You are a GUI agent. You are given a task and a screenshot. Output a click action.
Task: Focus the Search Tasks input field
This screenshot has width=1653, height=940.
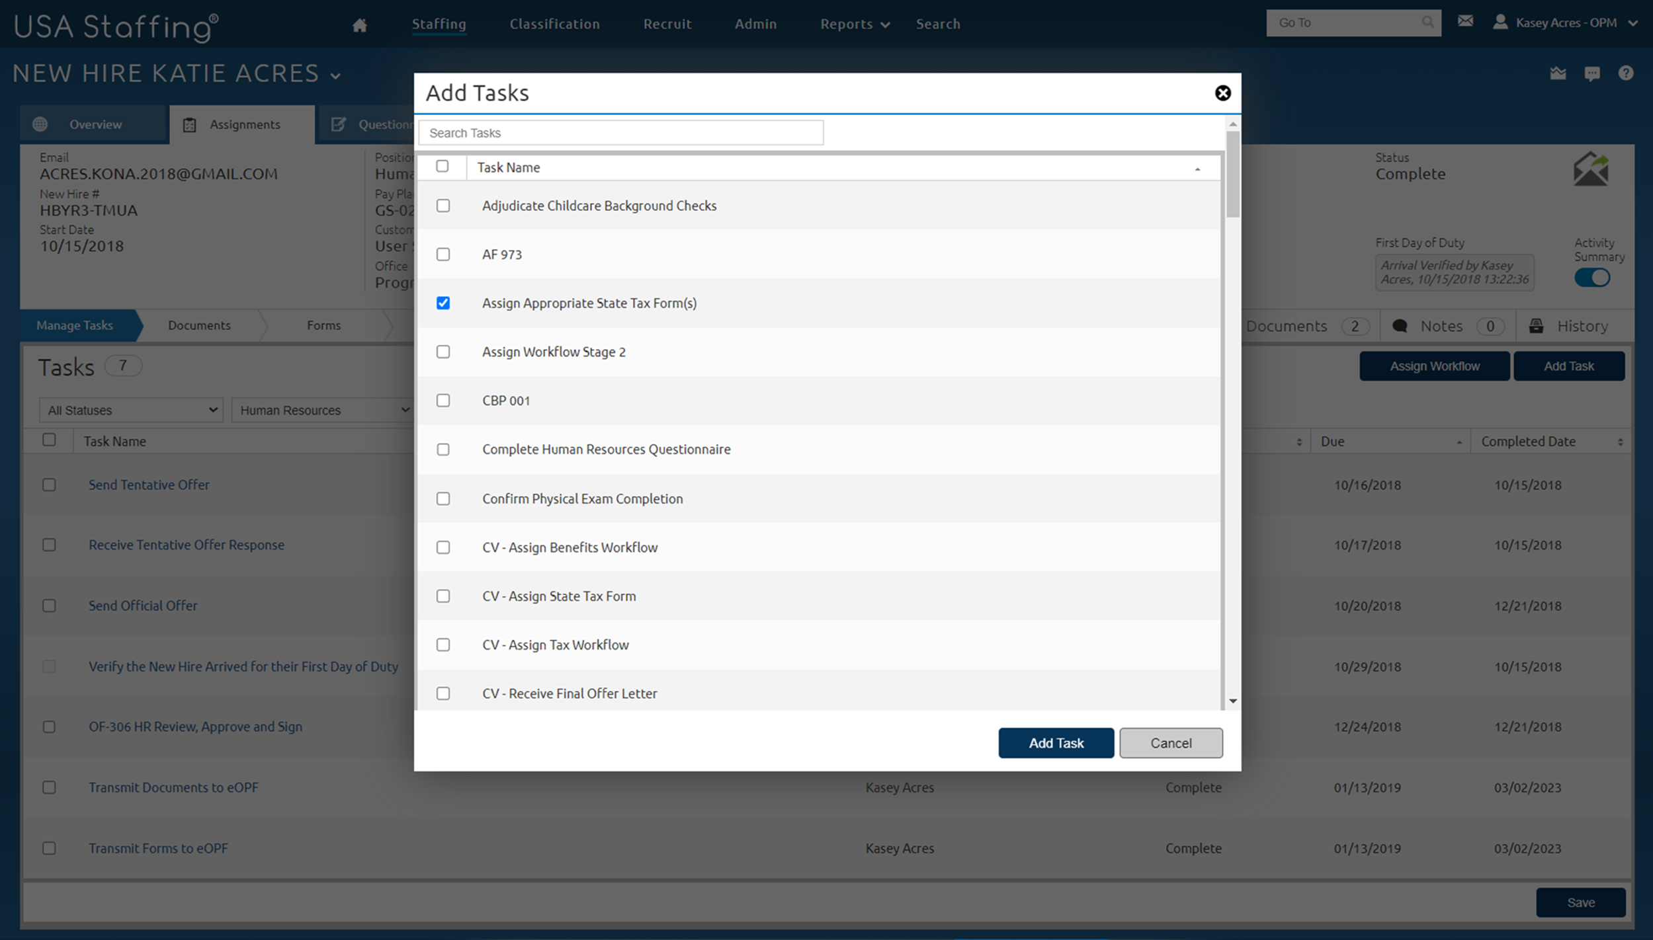(x=620, y=133)
